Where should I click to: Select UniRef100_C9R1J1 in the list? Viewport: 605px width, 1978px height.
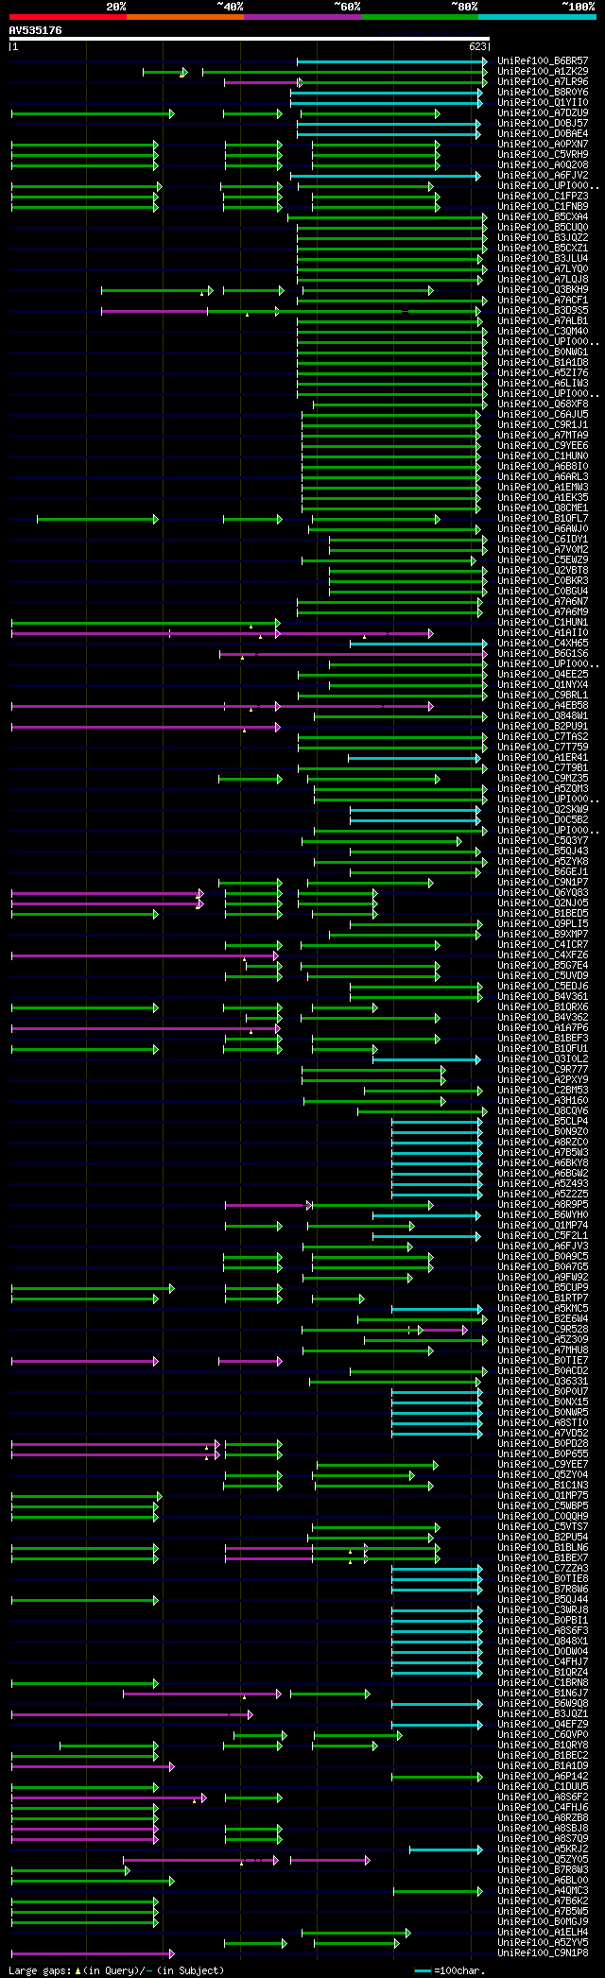pos(543,424)
